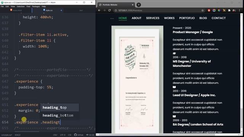The height and width of the screenshot is (137, 244).
Task: Click the book icon above 2013 - 2016
Action: click(174, 87)
